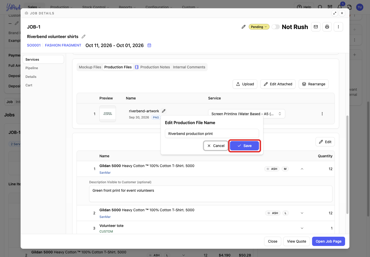Viewport: 370px width, 257px height.
Task: Switch to Internal Comments tab
Action: (189, 67)
